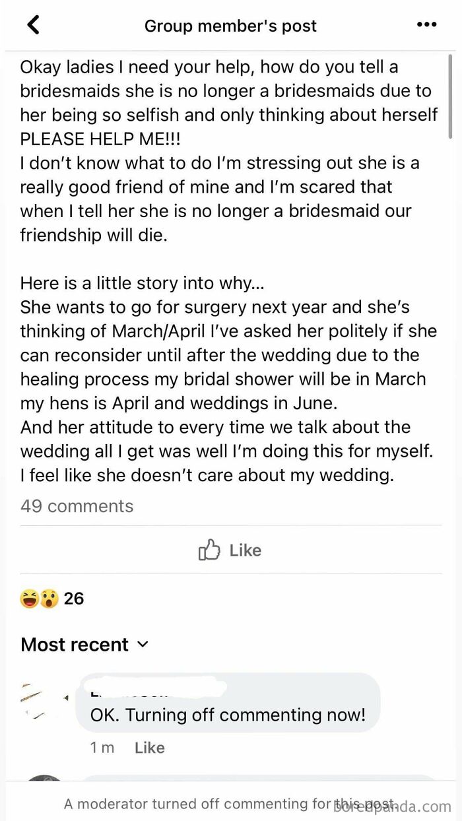Like the 'Turning off commenting now' comment
The image size is (462, 821).
(149, 748)
